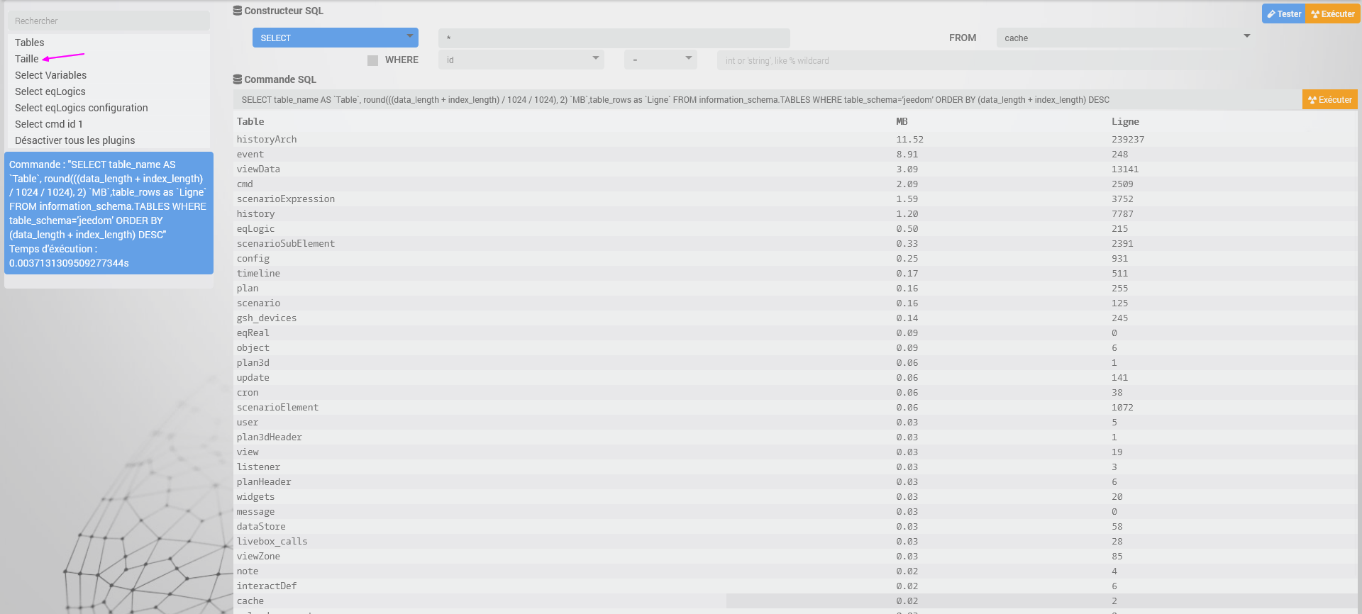This screenshot has width=1362, height=614.
Task: Click the dataStore table name cell
Action: pos(261,527)
